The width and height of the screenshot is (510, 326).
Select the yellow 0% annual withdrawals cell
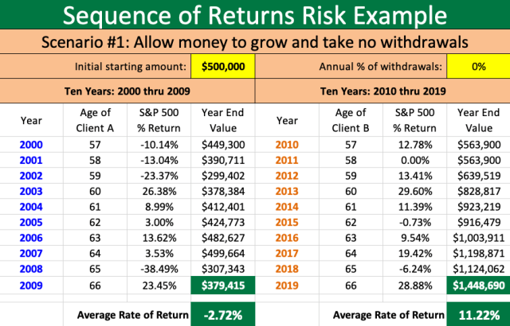[478, 66]
